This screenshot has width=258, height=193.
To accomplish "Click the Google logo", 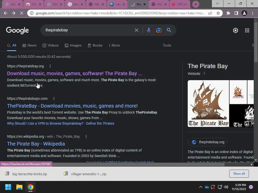I will point(17,30).
